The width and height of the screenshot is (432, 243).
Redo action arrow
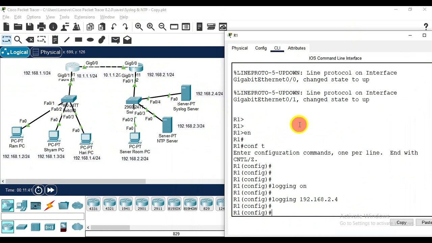point(125,27)
